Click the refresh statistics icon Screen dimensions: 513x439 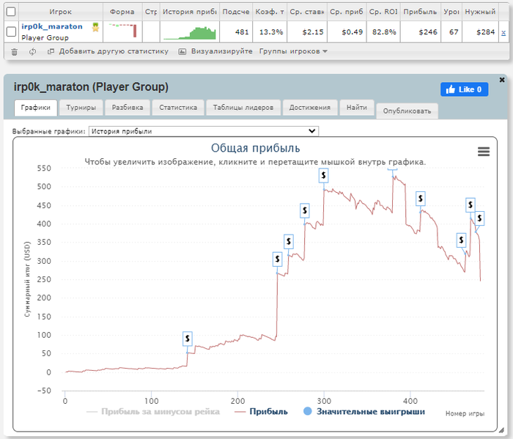(32, 52)
